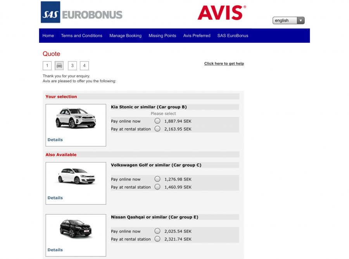
Task: Go to Missing Points in navigation
Action: 162,36
